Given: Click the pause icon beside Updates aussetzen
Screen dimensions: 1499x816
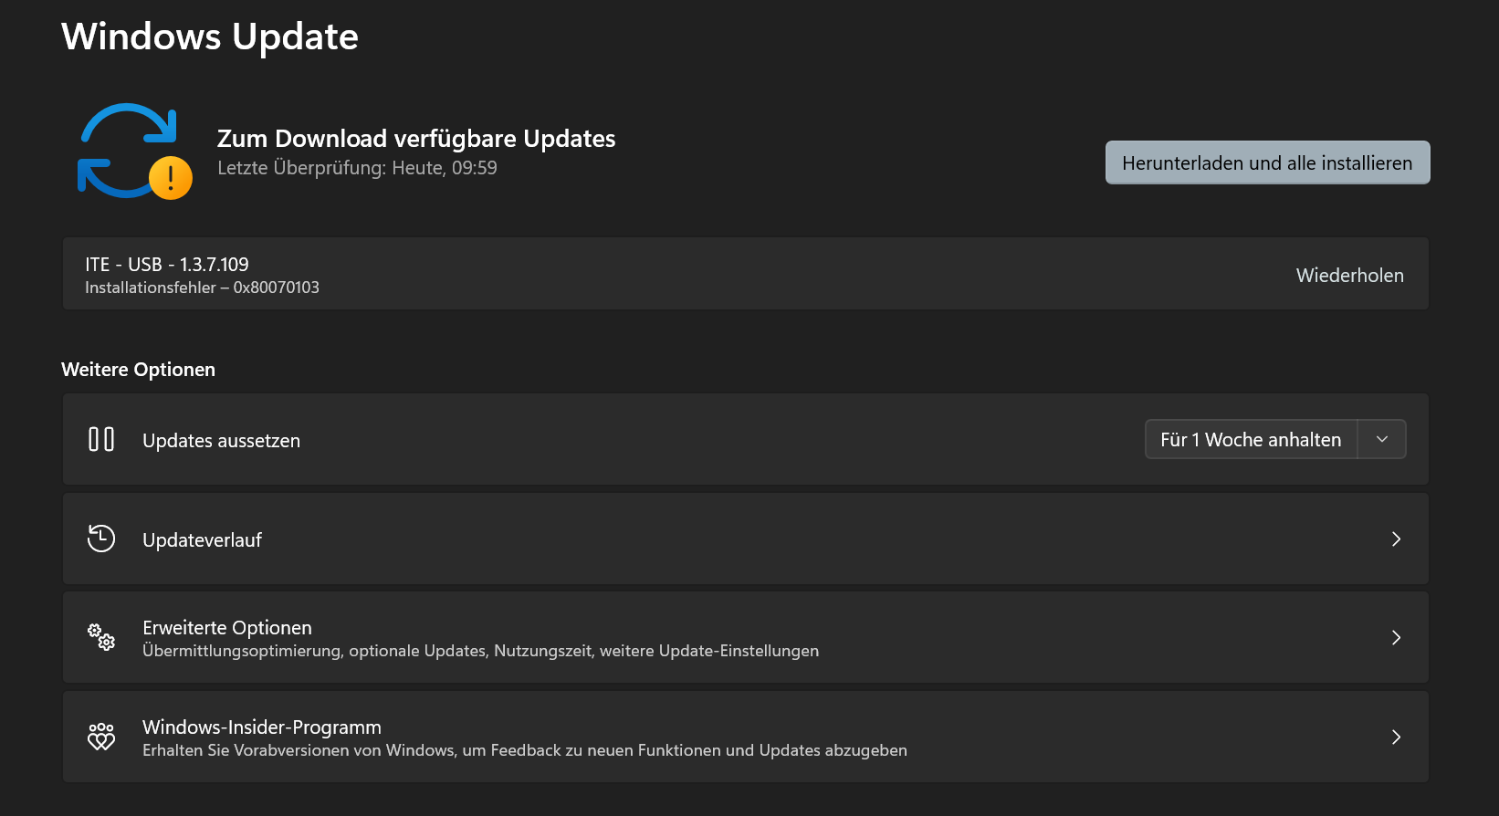Looking at the screenshot, I should (x=101, y=440).
